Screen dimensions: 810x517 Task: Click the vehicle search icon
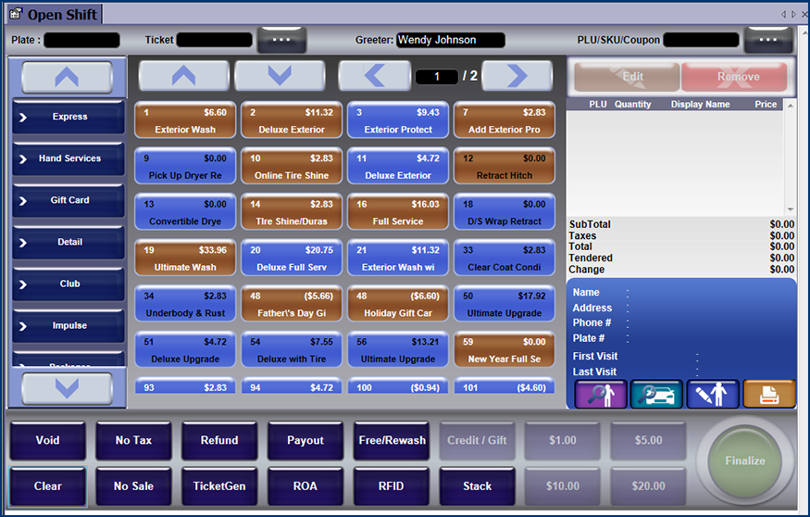pos(656,394)
